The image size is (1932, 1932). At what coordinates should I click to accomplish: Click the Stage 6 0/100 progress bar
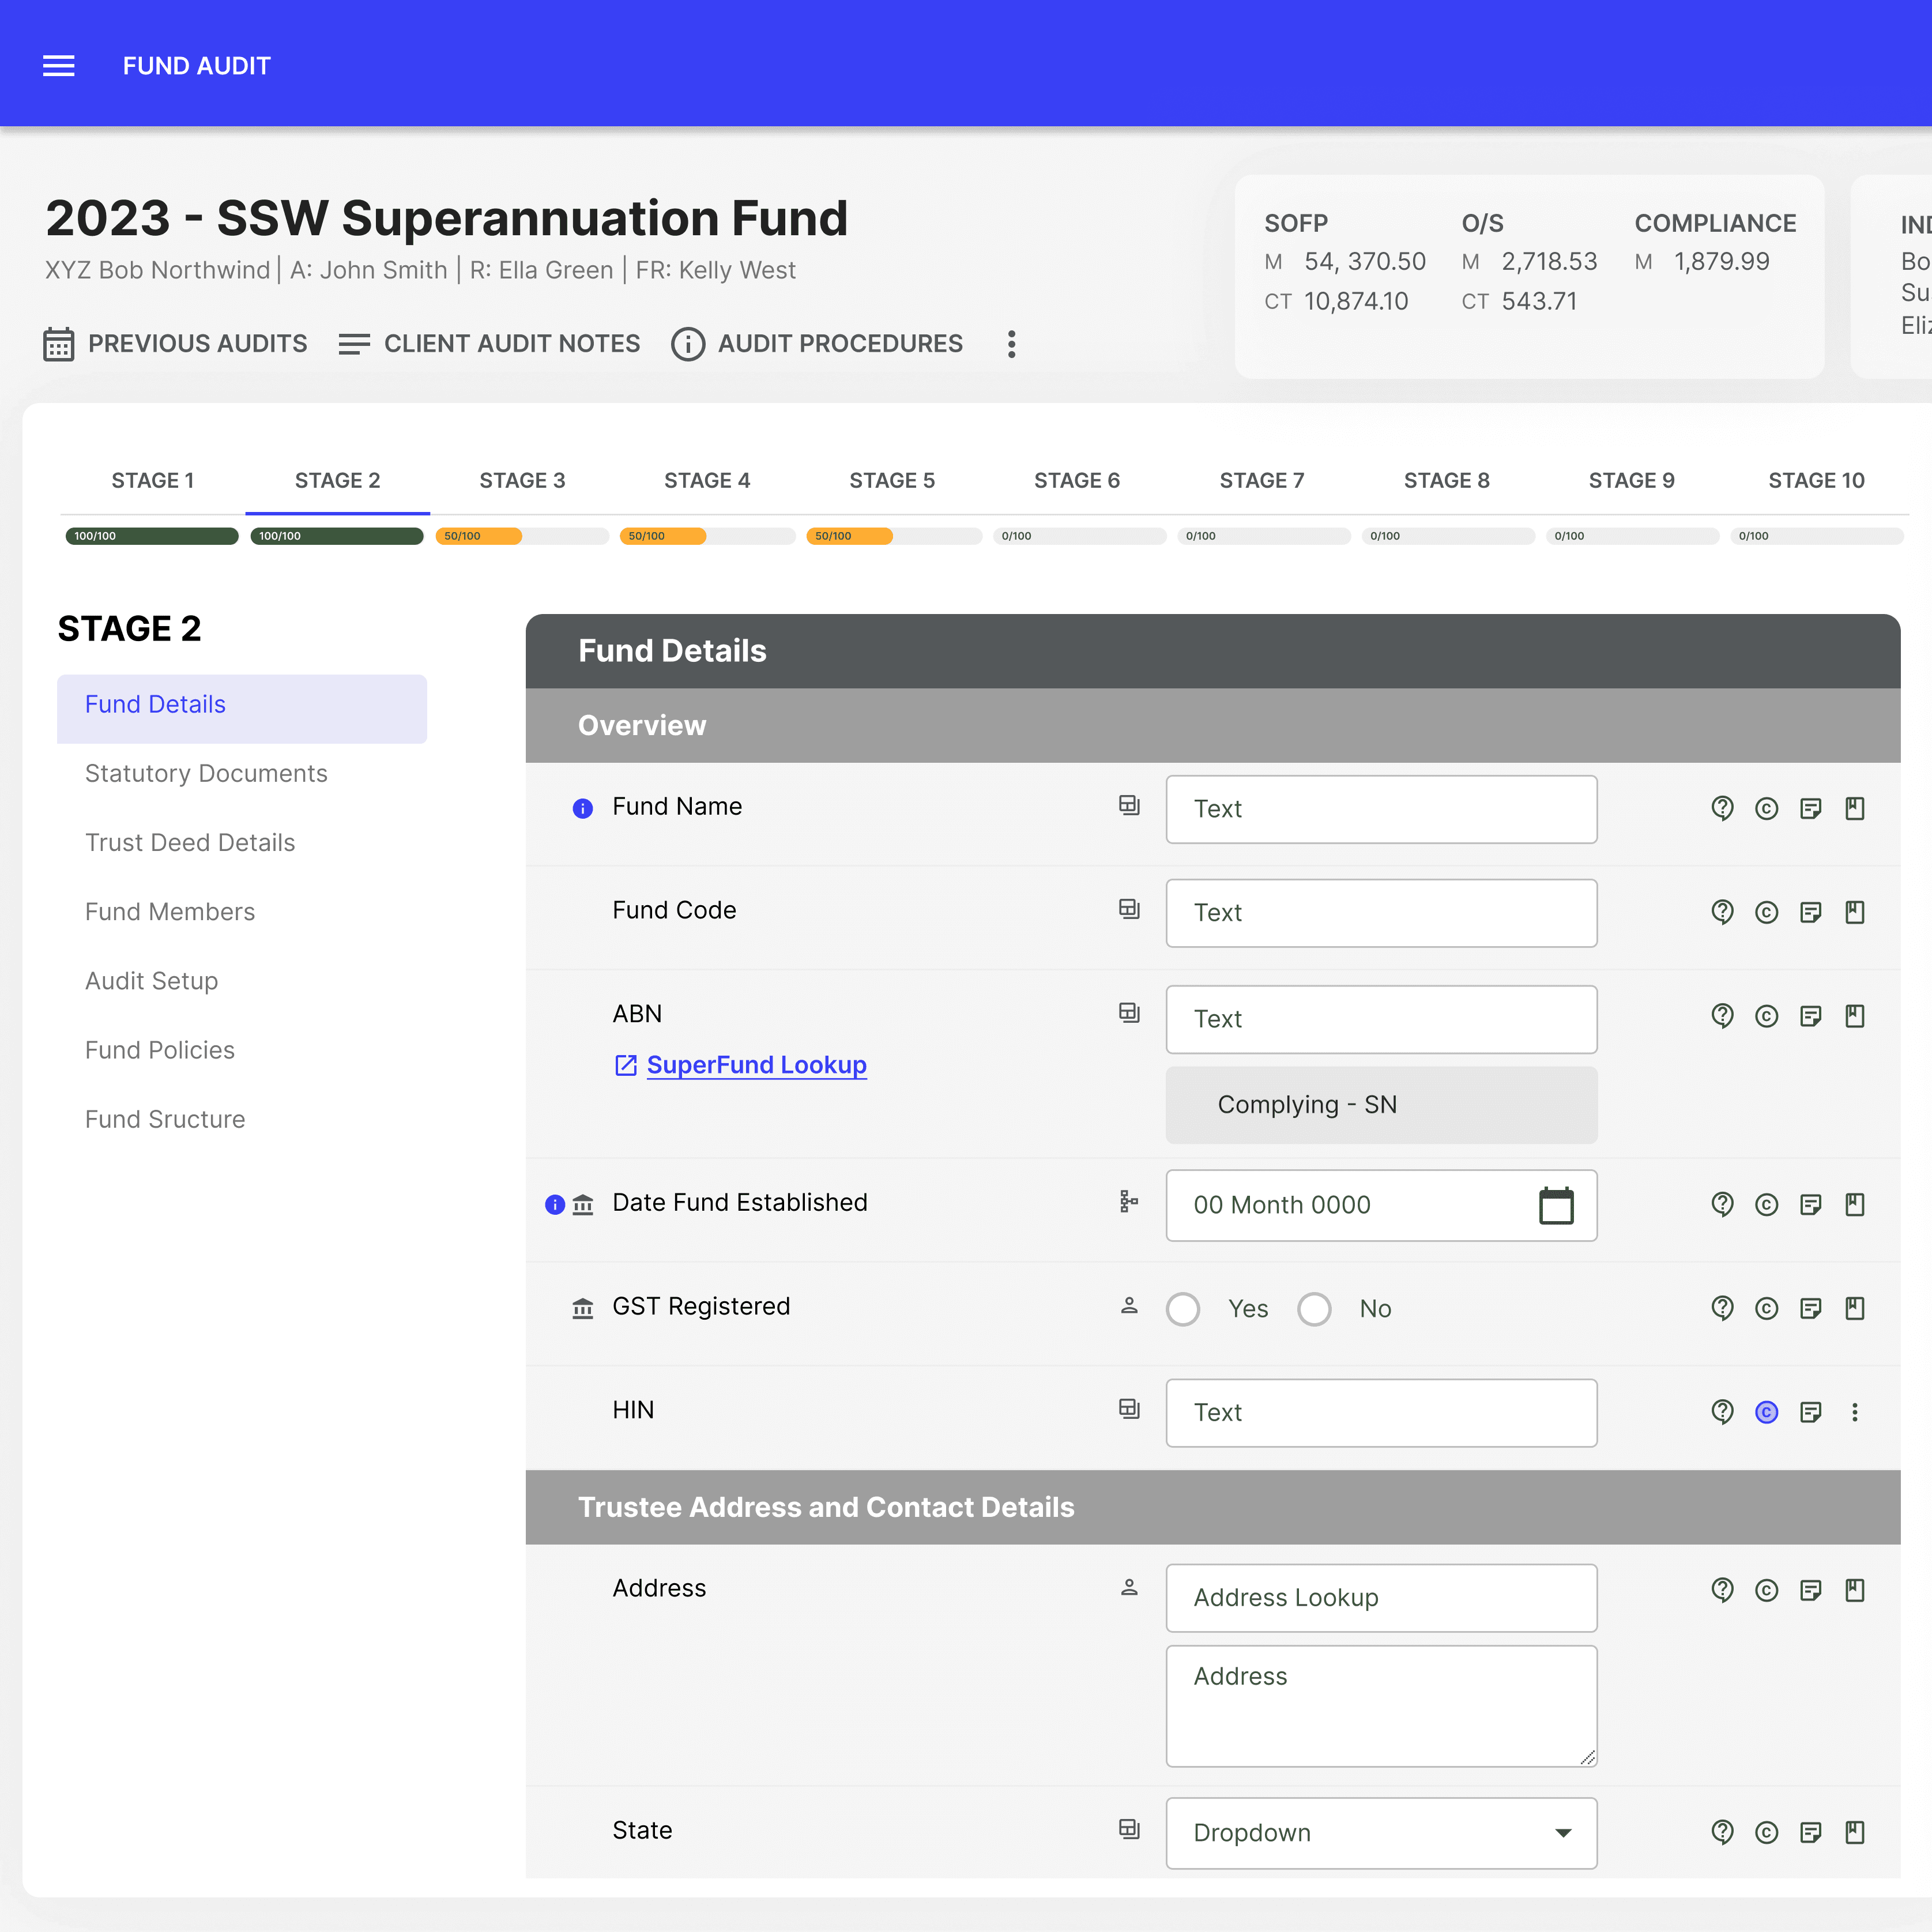[x=1079, y=536]
